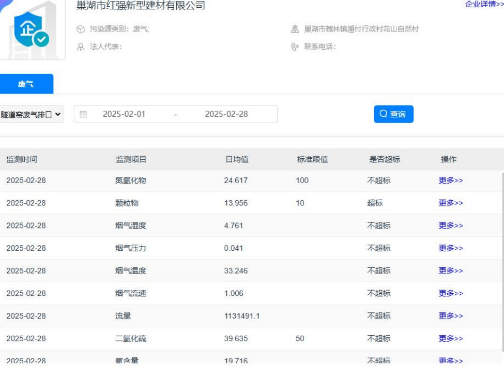
Task: Click the 监测时间 column header
Action: pyautogui.click(x=22, y=159)
